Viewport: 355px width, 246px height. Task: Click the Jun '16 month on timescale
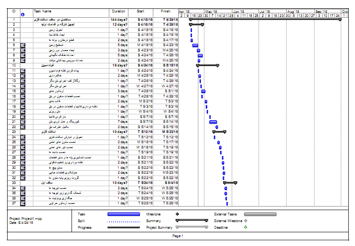pyautogui.click(x=239, y=12)
